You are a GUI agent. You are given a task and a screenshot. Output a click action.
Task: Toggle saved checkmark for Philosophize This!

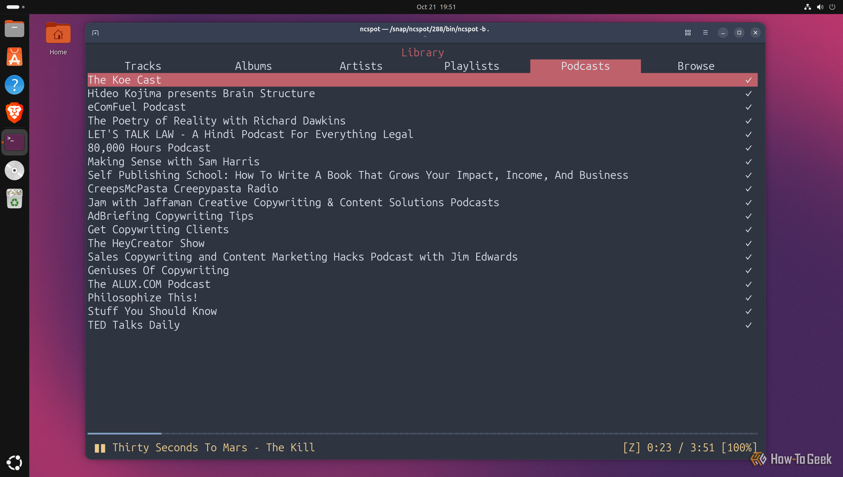point(748,298)
